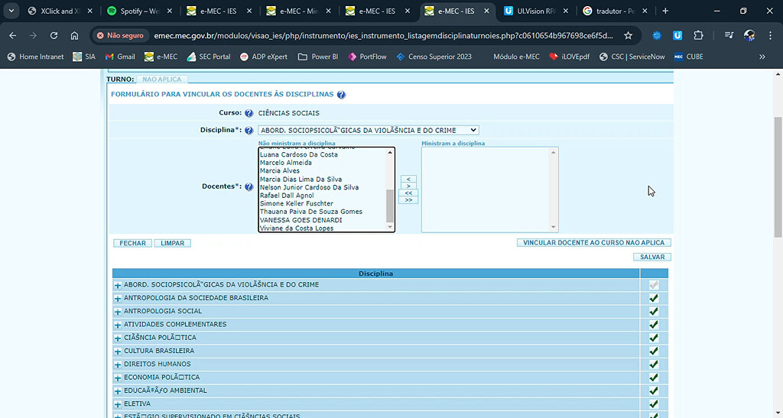Open SEC Portal bookmark
Viewport: 783px width, 418px height.
208,57
